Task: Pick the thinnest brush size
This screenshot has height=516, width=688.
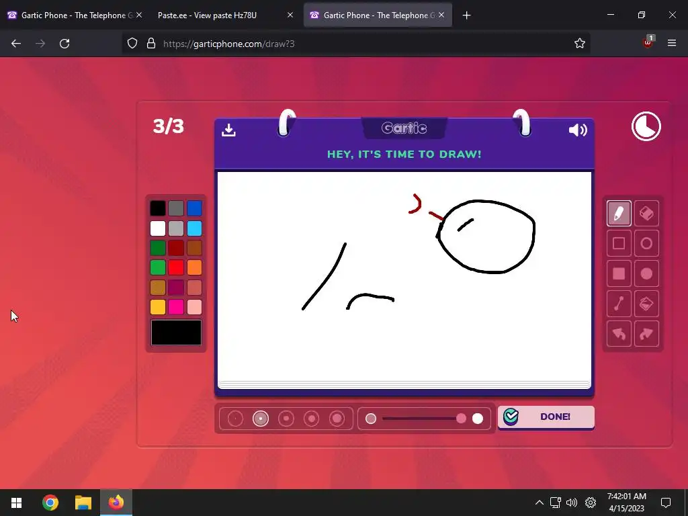Action: (x=235, y=419)
